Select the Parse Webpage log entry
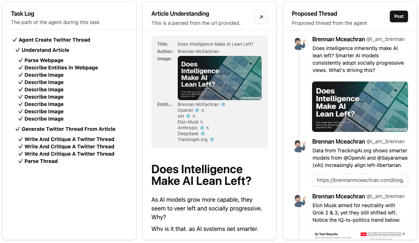Image resolution: width=419 pixels, height=243 pixels. 44,60
